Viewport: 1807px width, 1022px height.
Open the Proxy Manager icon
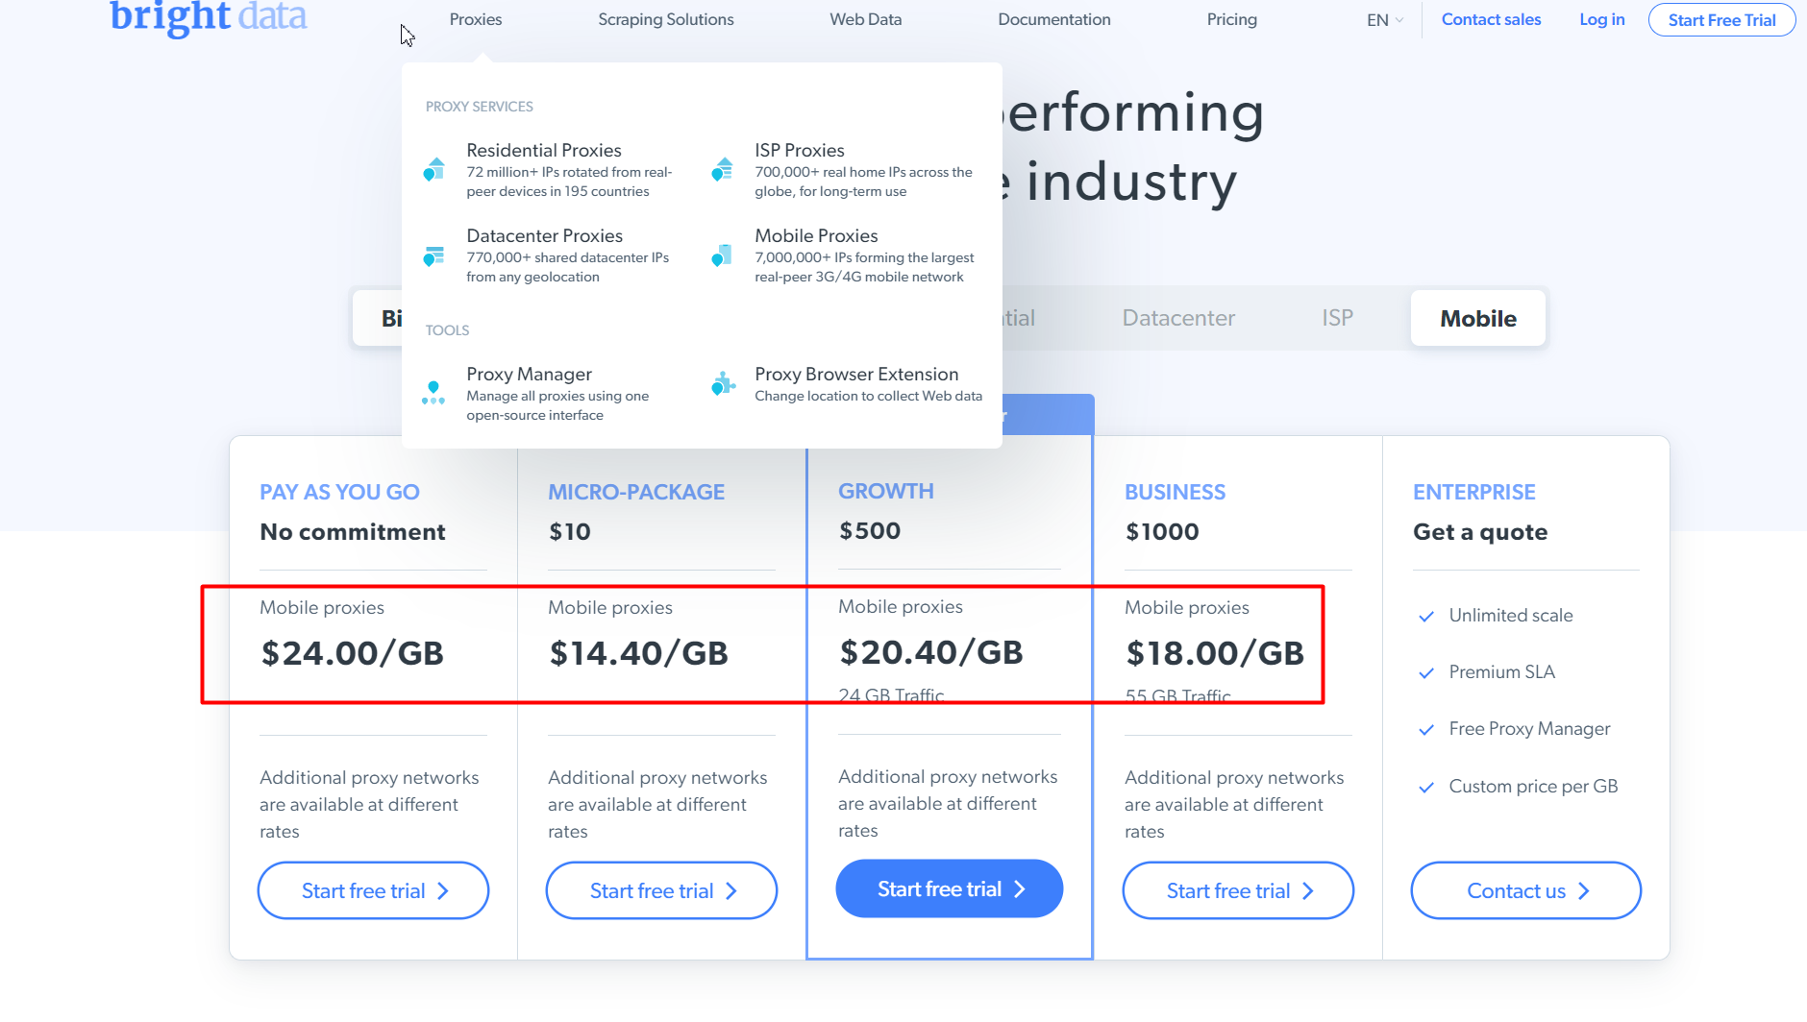(433, 393)
